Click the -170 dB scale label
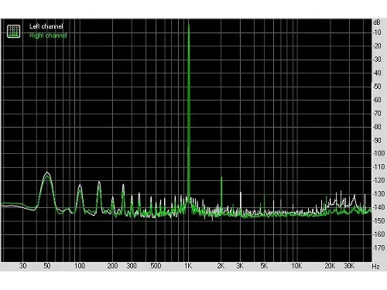The image size is (387, 290). 379,247
